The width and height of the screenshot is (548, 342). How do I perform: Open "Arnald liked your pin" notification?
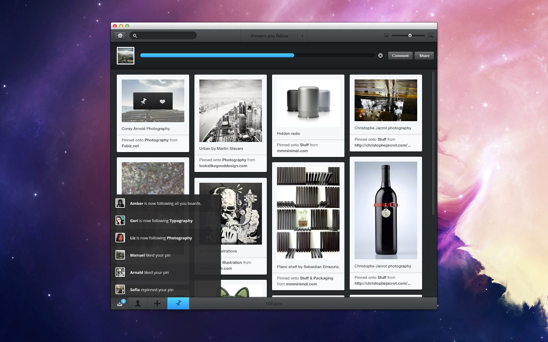point(166,272)
